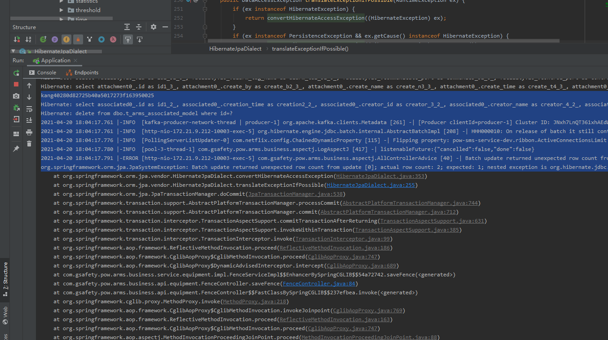
Task: Open the Web side tool window
Action: pyautogui.click(x=5, y=315)
